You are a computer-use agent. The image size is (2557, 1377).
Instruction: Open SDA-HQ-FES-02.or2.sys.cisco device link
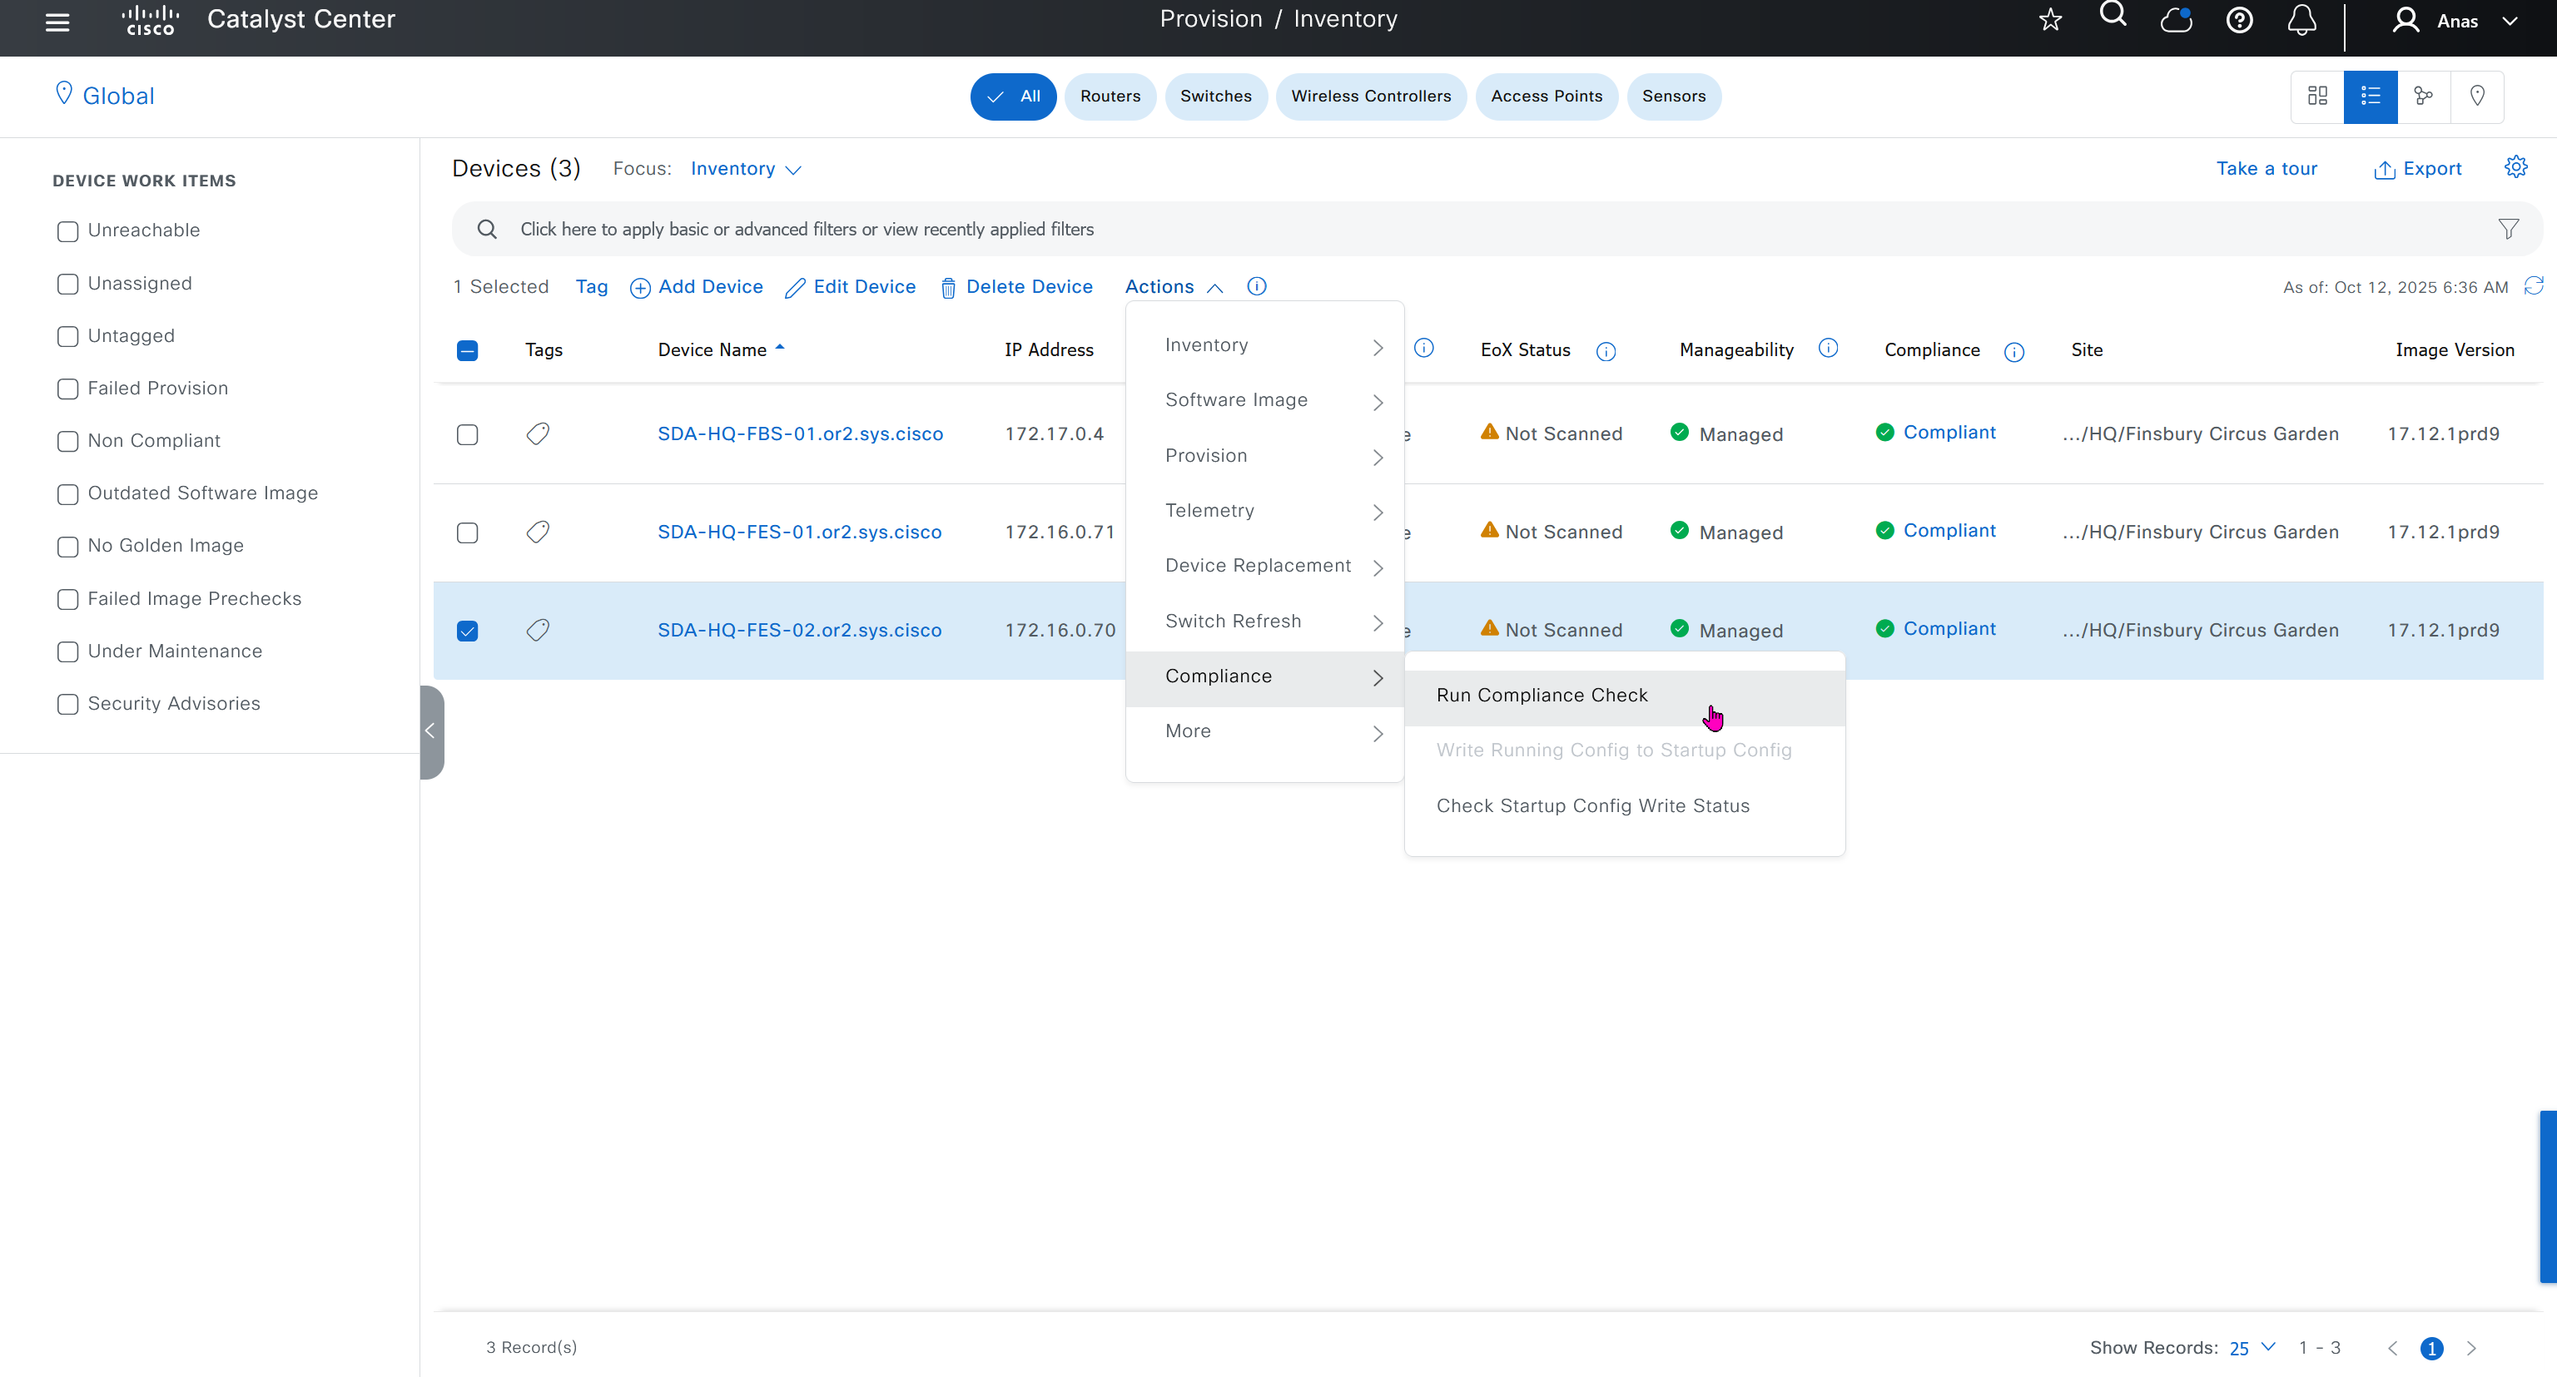799,630
